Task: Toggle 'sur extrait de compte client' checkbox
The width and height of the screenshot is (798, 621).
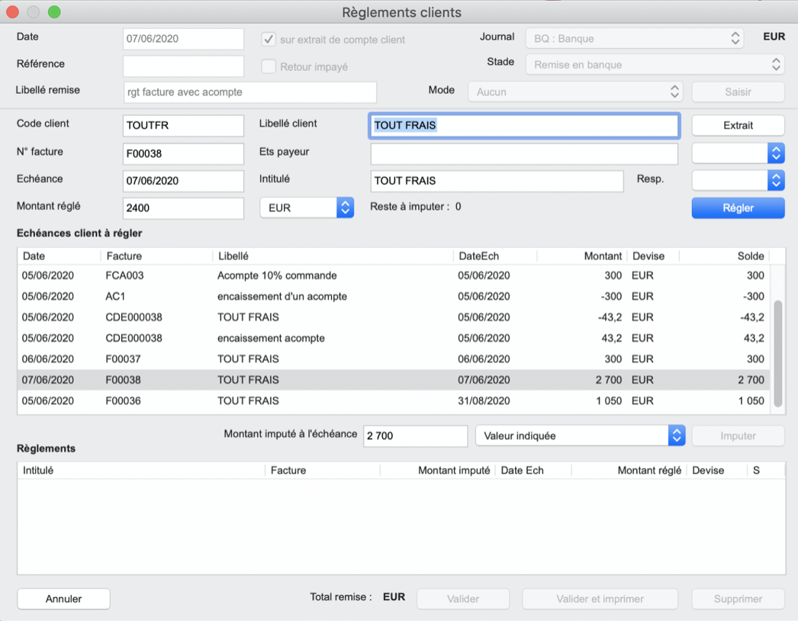Action: coord(269,39)
